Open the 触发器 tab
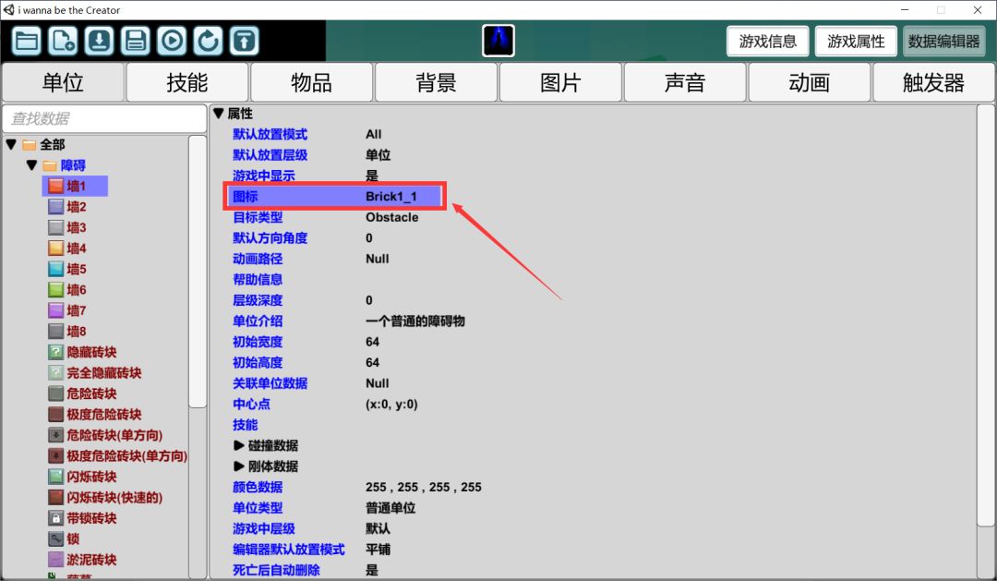Image resolution: width=997 pixels, height=581 pixels. coord(933,82)
